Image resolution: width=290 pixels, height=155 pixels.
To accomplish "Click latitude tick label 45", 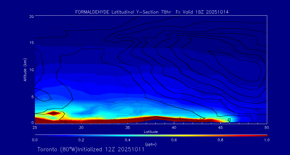I will [x=220, y=128].
